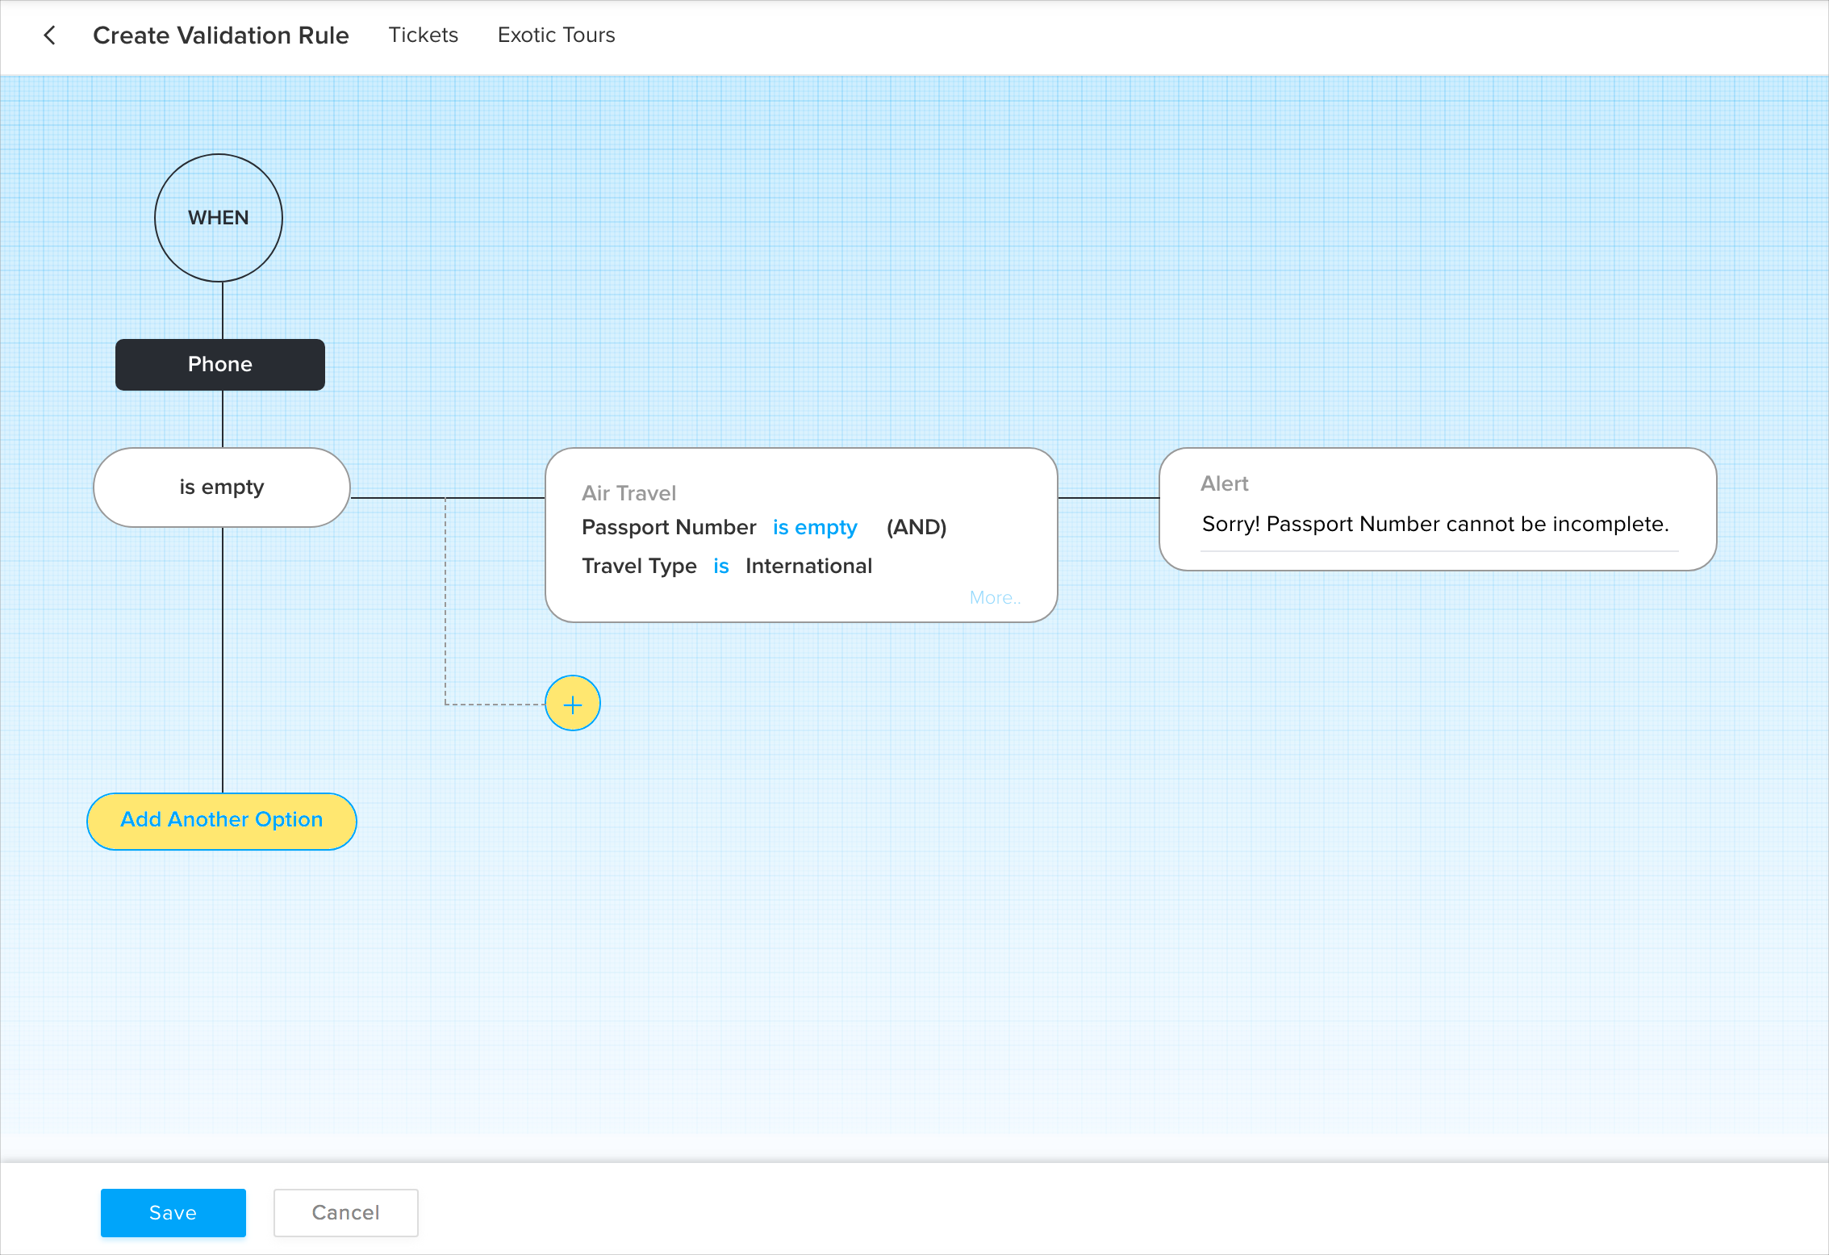Click Create Validation Rule title
This screenshot has width=1829, height=1255.
coord(220,36)
